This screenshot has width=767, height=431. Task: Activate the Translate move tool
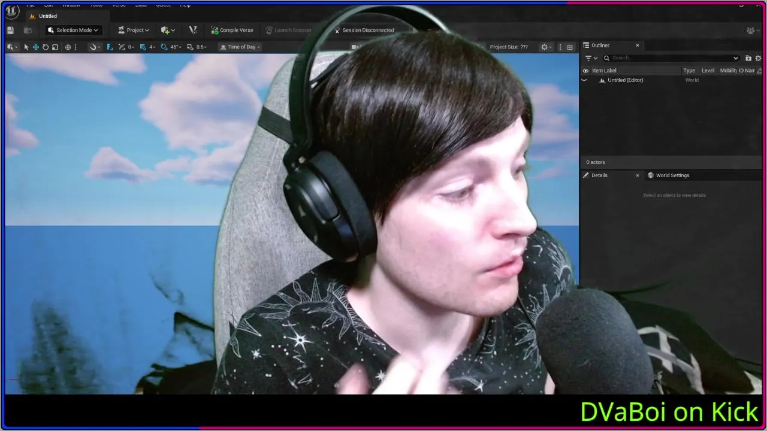click(x=36, y=47)
